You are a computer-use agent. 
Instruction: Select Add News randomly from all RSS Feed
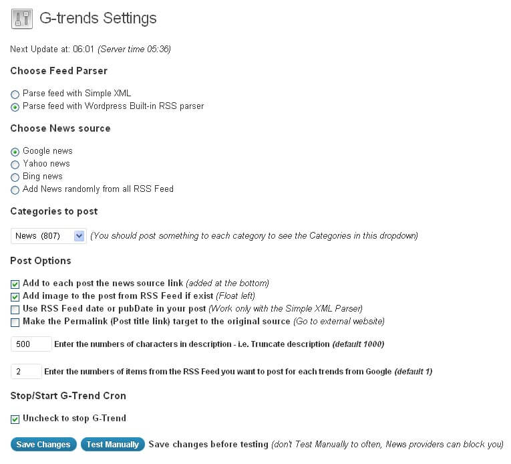[x=15, y=191]
